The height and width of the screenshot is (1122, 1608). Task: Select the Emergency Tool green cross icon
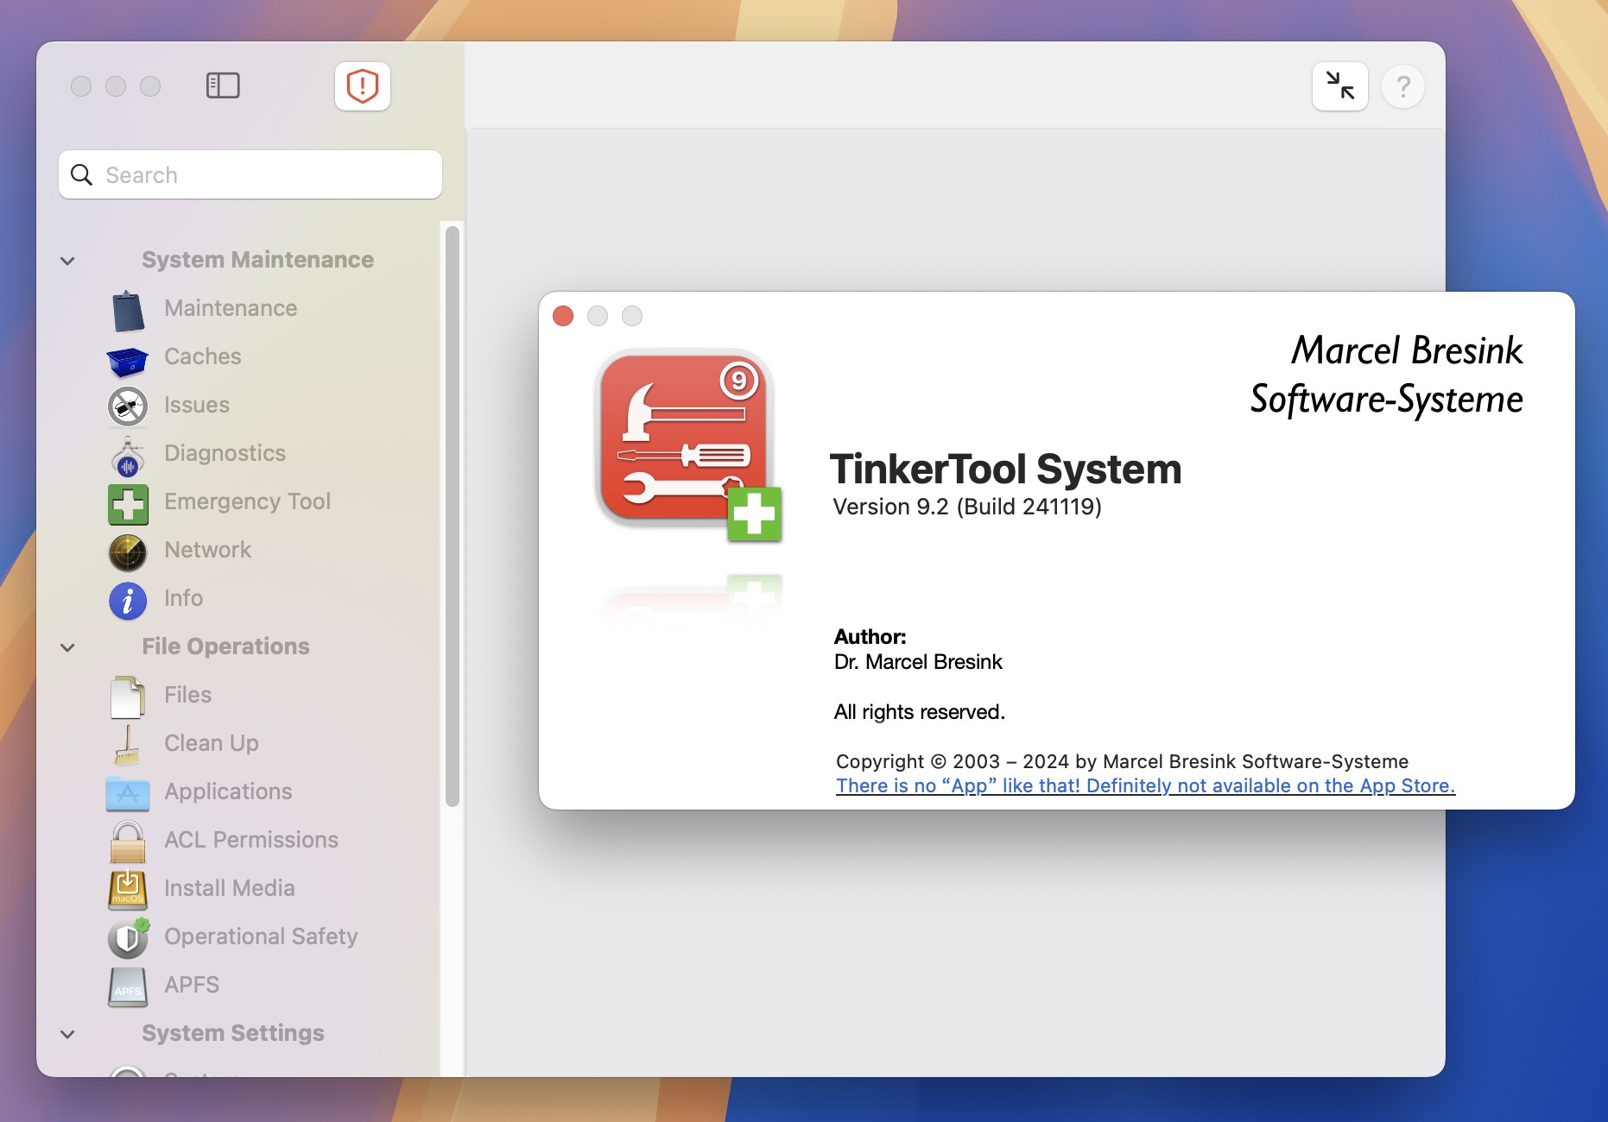(128, 504)
